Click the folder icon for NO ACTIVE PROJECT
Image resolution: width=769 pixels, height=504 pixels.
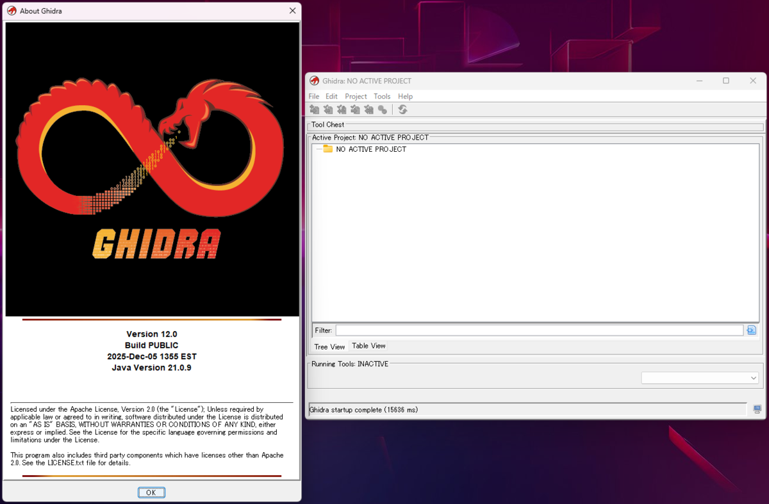click(x=328, y=149)
